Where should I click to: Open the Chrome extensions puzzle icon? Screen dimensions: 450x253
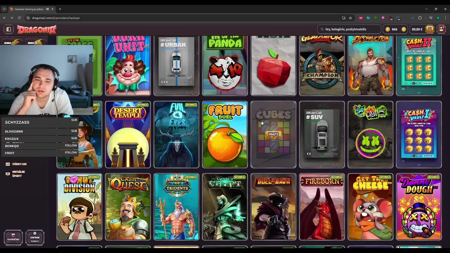click(420, 18)
